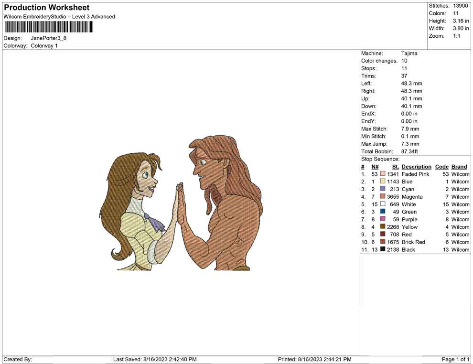Click the Cyan row color swatch
Image resolution: width=473 pixels, height=364 pixels.
(x=383, y=189)
